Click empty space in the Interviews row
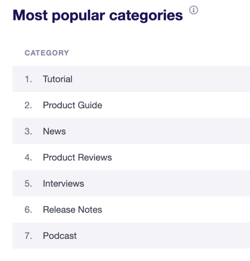Screen dimensions: 250x261 tap(167, 183)
